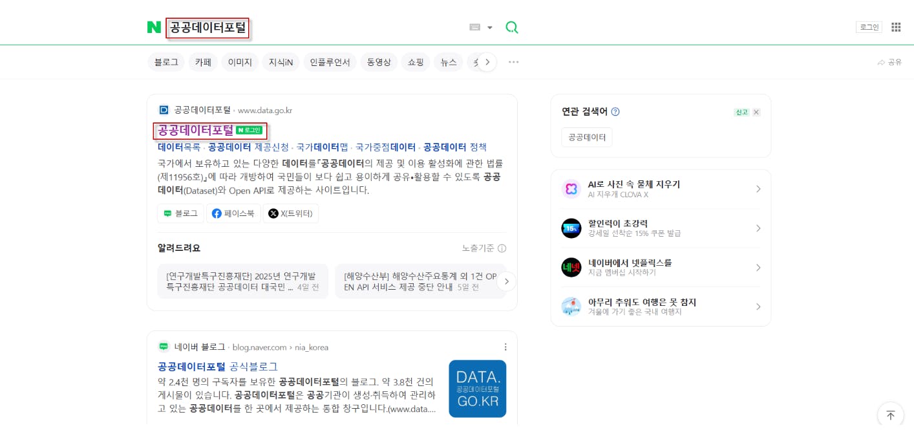Click chevron beside 지금 멤버십 시작하기
The height and width of the screenshot is (432, 914).
[758, 268]
